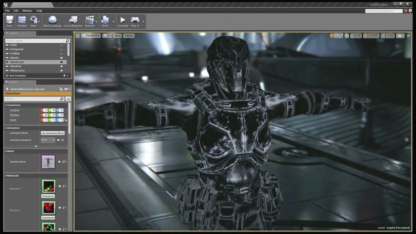This screenshot has width=416, height=234.
Task: Open World Settings from the toolbar
Action: click(52, 21)
